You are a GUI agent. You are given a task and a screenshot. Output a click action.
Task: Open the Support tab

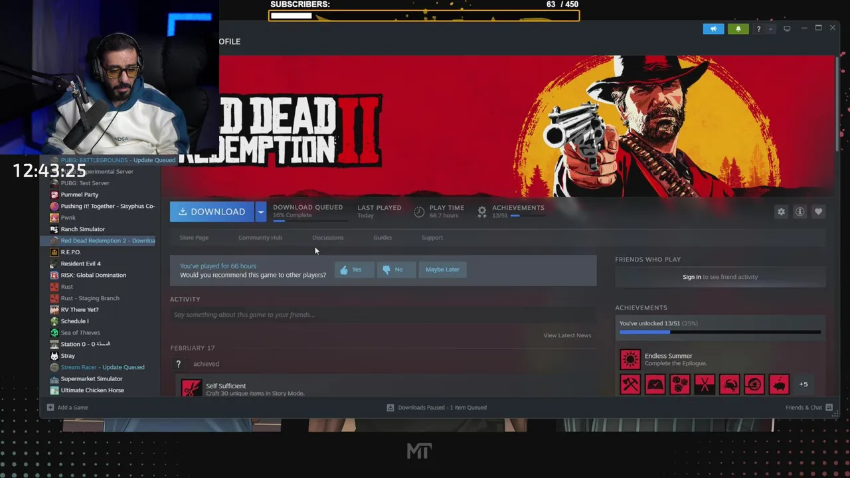click(x=432, y=237)
